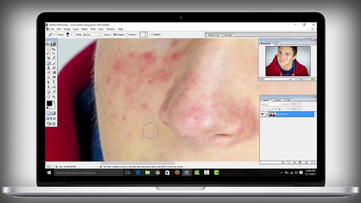Image resolution: width=361 pixels, height=203 pixels.
Task: Hide the Background layer with eye icon
Action: [x=262, y=114]
